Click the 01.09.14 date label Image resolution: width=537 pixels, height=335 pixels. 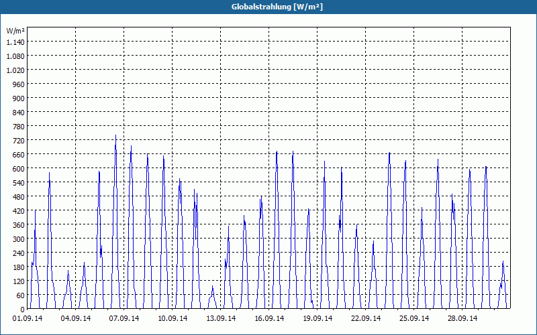click(28, 318)
